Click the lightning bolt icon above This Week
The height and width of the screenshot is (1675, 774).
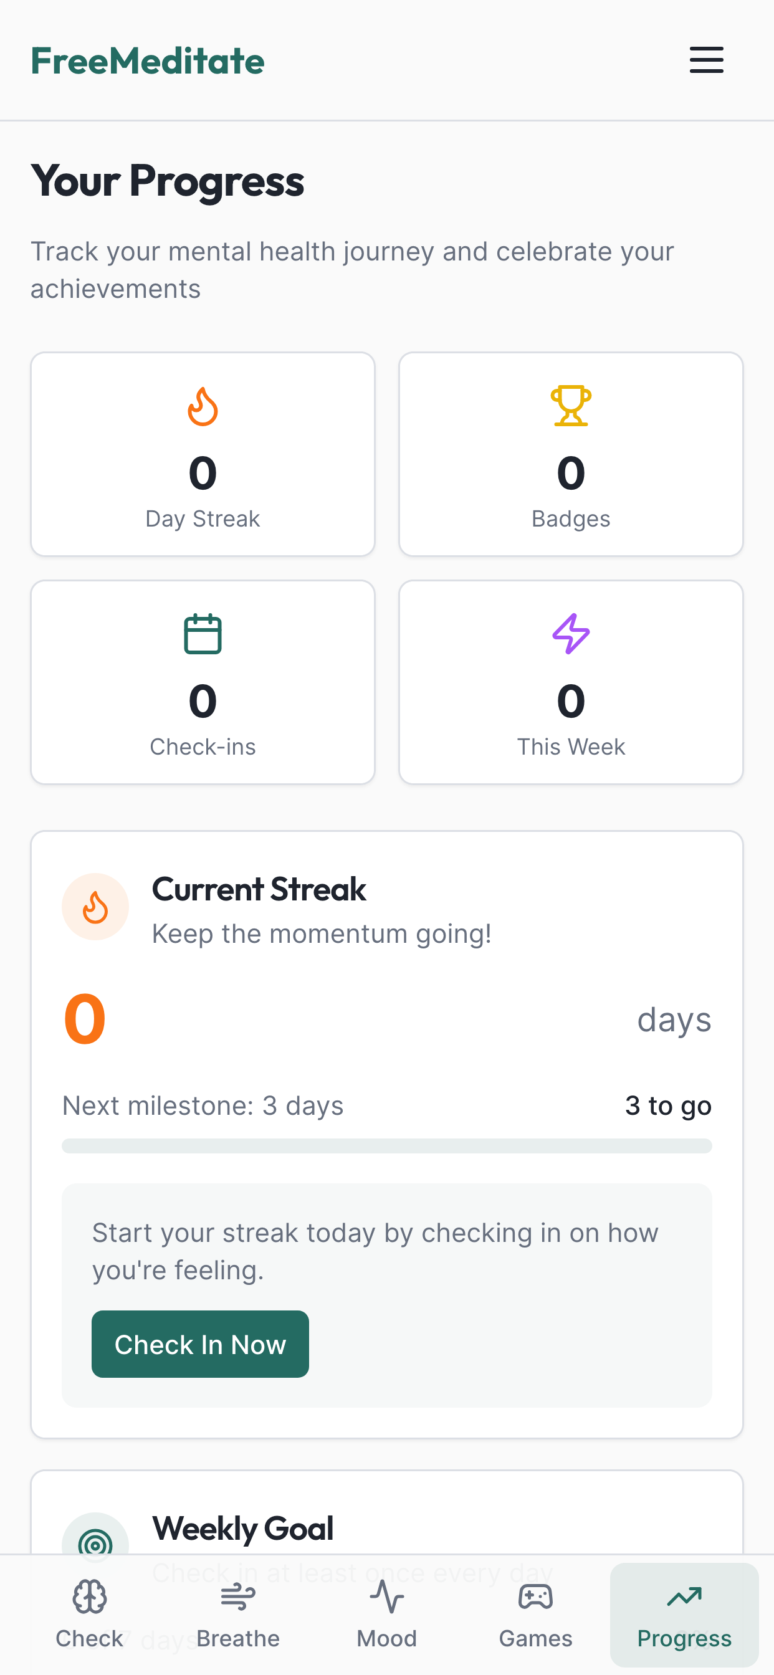pos(570,633)
